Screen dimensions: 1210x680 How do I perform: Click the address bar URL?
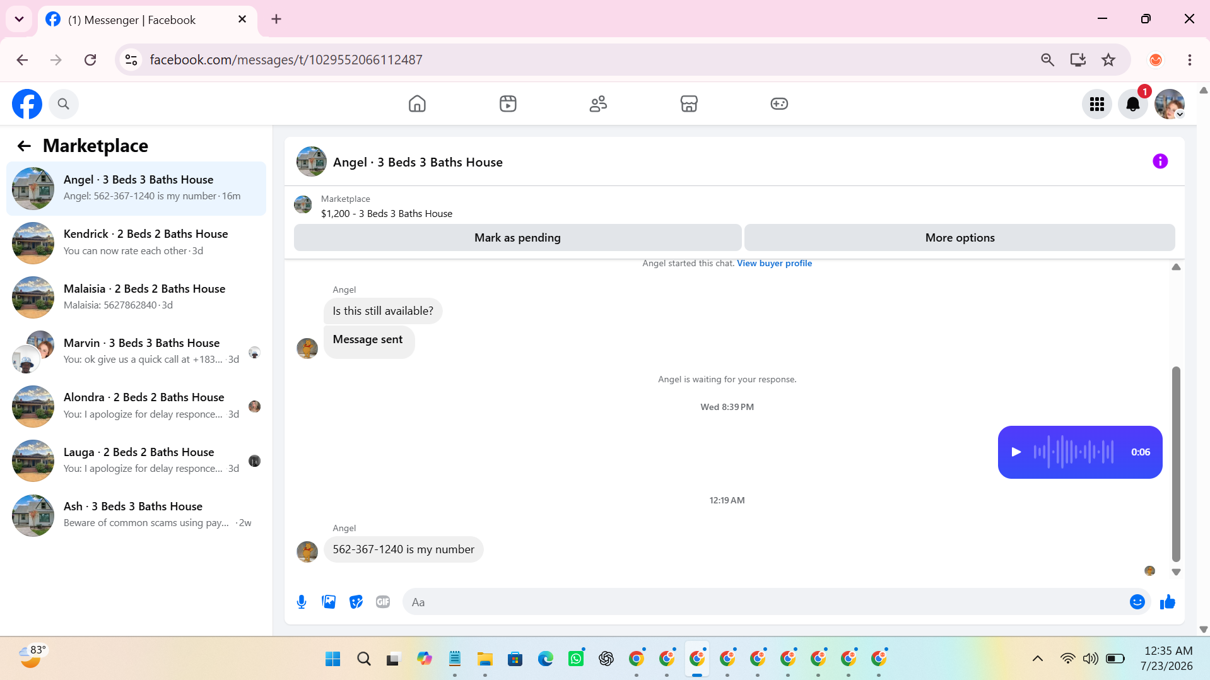tap(286, 60)
